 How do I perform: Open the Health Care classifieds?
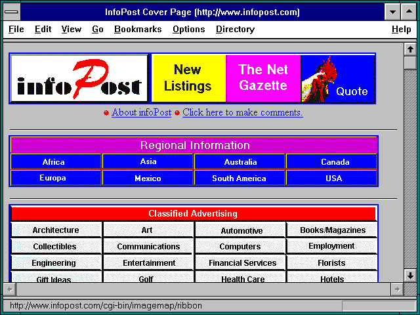[240, 278]
